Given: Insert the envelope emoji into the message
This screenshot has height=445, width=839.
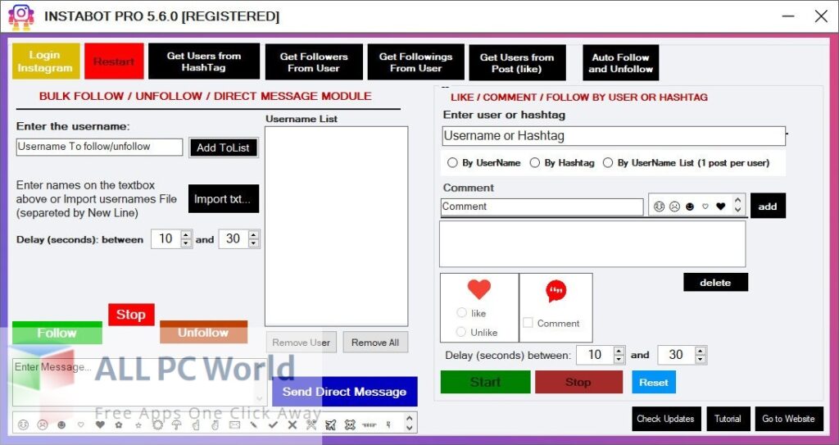Looking at the screenshot, I should pos(235,425).
